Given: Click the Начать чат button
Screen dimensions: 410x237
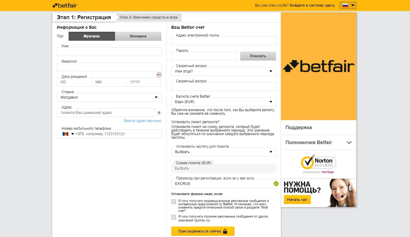Looking at the screenshot, I should tap(297, 200).
